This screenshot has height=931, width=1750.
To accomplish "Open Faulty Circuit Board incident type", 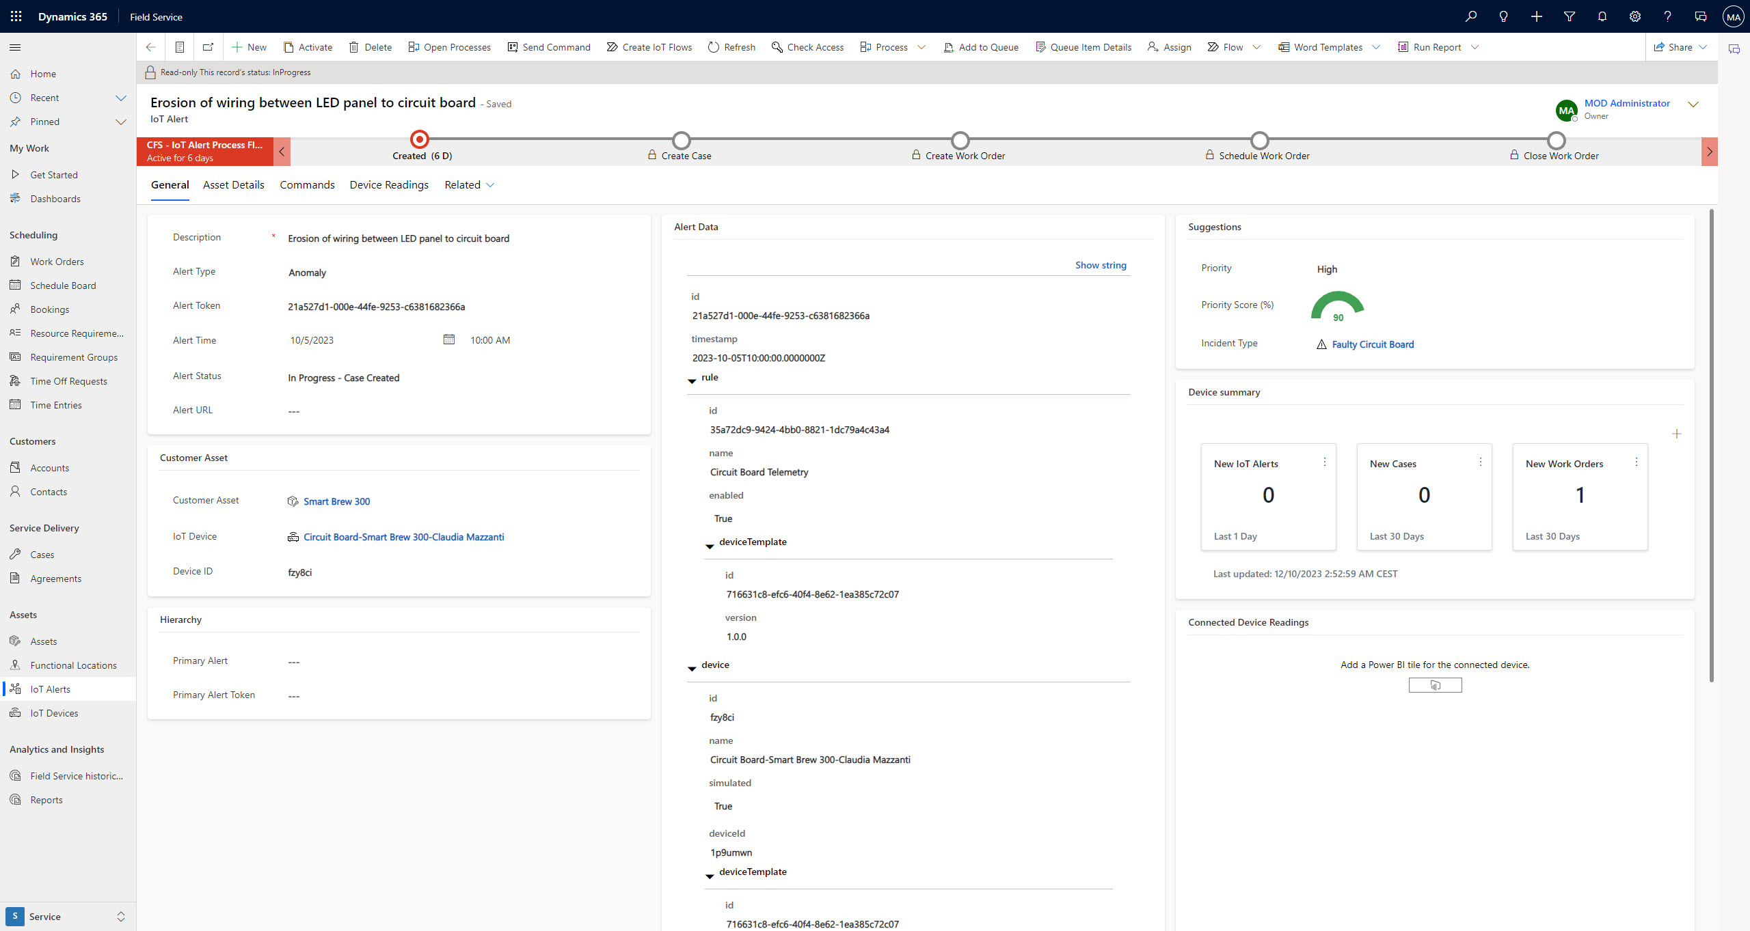I will [x=1373, y=344].
